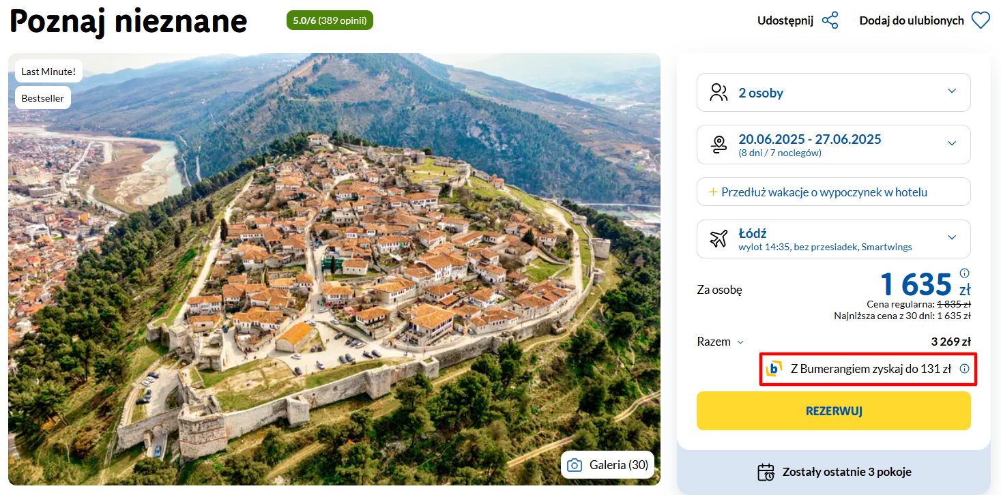
Task: Expand the Łódź departure dropdown
Action: (x=952, y=237)
